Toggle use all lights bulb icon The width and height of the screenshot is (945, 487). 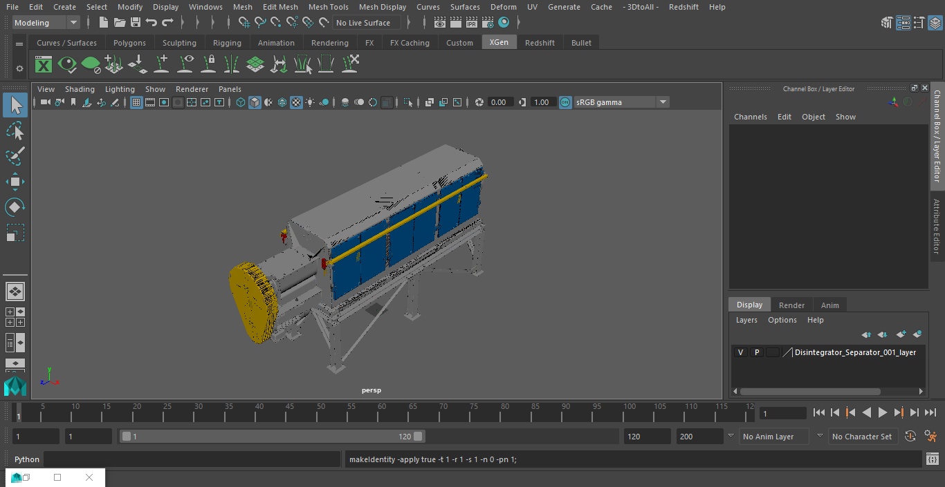click(310, 102)
